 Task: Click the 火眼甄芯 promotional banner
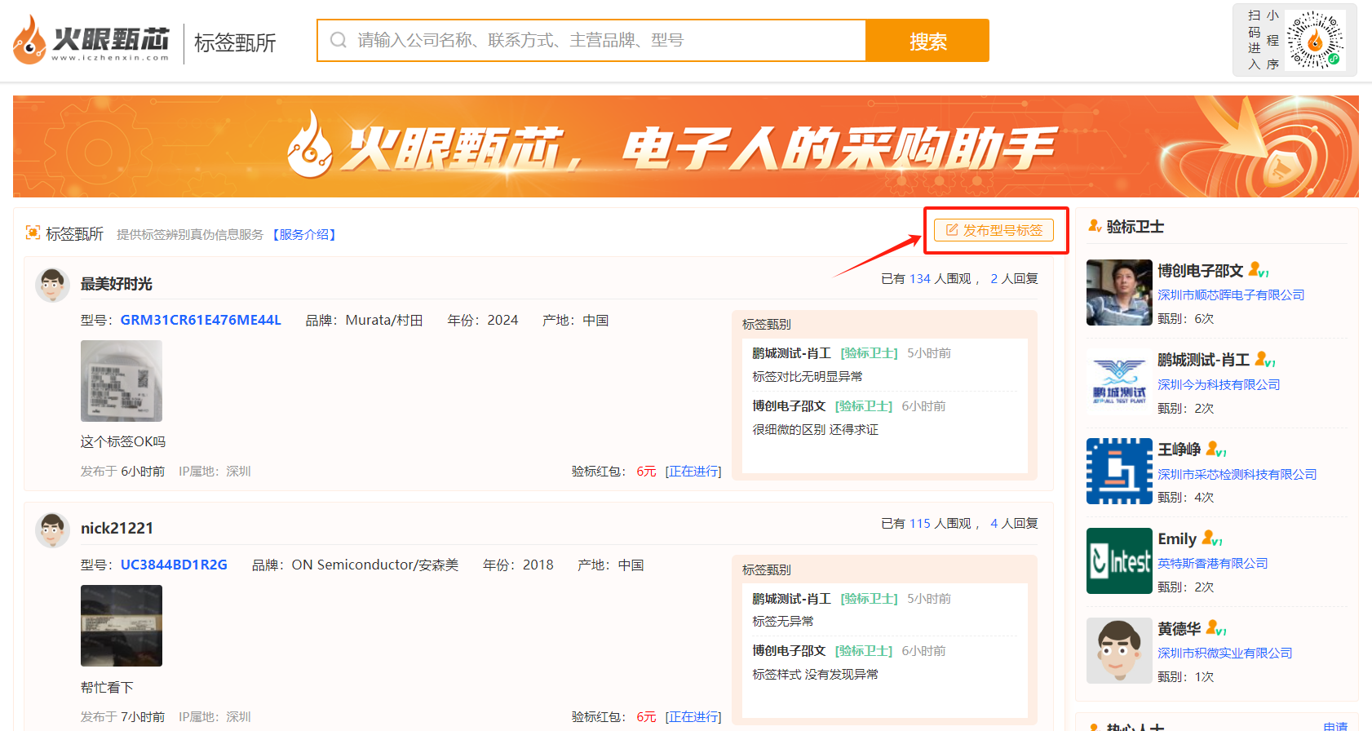pyautogui.click(x=685, y=146)
